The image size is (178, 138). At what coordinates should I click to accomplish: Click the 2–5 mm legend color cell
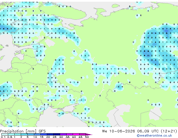[x=24, y=134]
